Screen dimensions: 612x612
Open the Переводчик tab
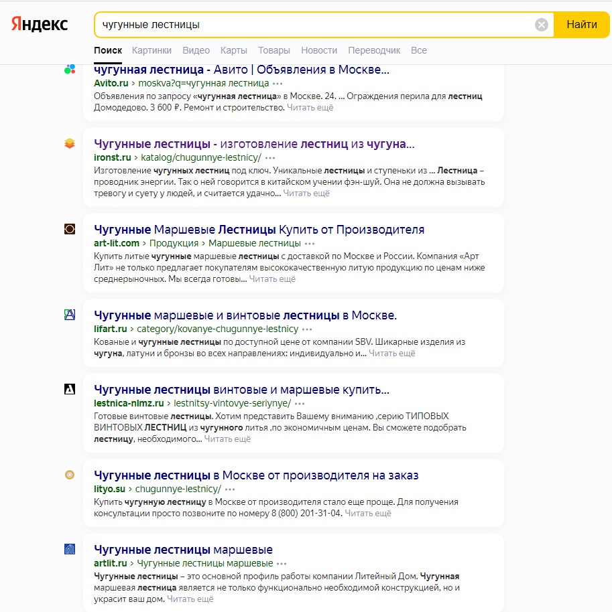(x=374, y=50)
